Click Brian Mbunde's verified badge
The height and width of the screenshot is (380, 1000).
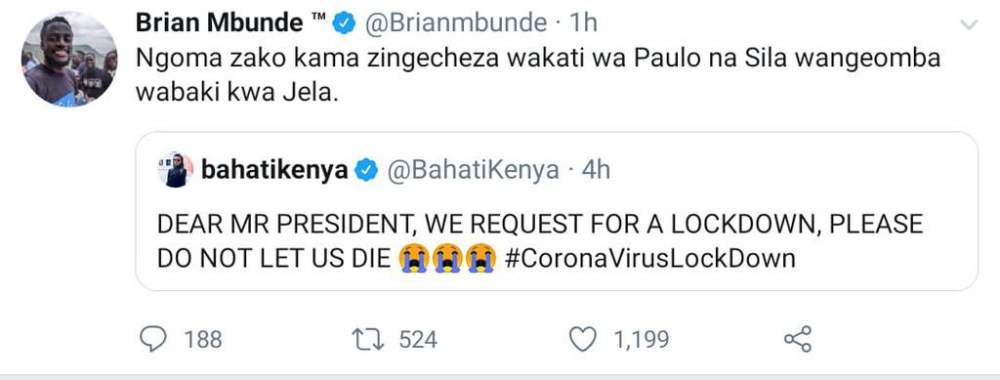coord(345,23)
